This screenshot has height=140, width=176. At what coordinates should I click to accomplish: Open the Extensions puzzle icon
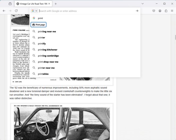(166, 11)
